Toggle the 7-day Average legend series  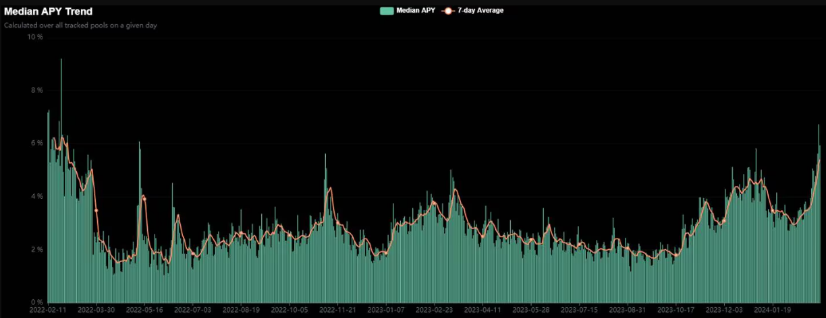(472, 10)
